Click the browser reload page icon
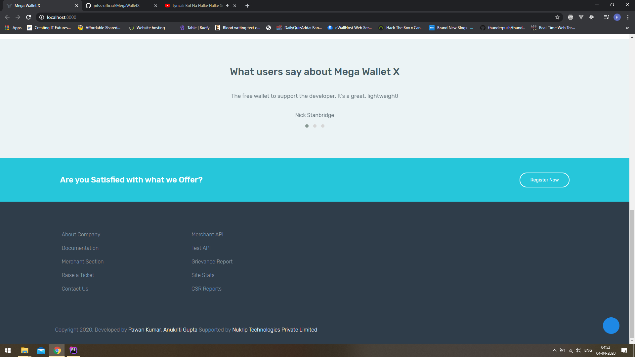Screen dimensions: 635x357 [x=28, y=17]
